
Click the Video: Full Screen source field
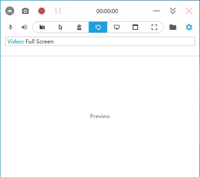tap(100, 41)
